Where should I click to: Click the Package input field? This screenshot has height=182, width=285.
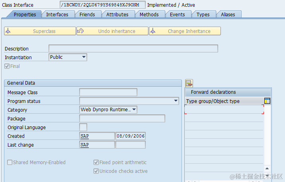(122, 118)
